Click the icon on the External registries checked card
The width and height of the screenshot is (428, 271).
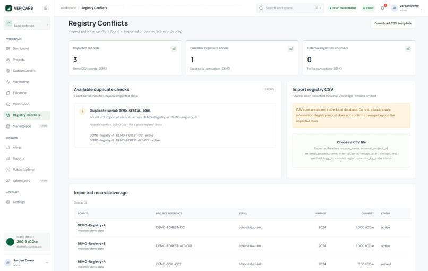coord(408,49)
